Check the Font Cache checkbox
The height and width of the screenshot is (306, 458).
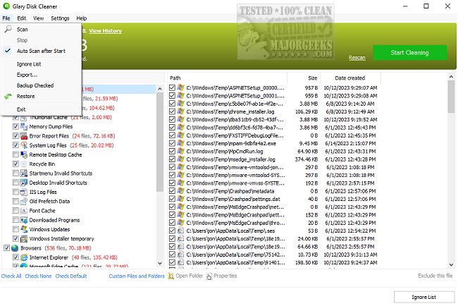click(x=16, y=211)
